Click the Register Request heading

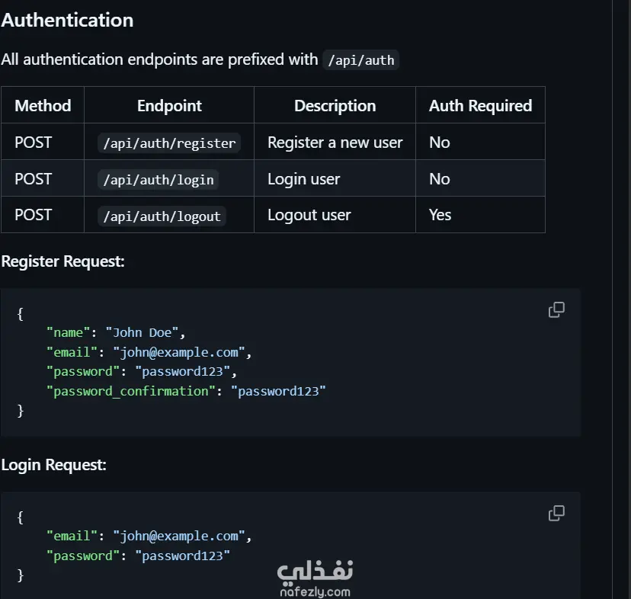coord(62,261)
